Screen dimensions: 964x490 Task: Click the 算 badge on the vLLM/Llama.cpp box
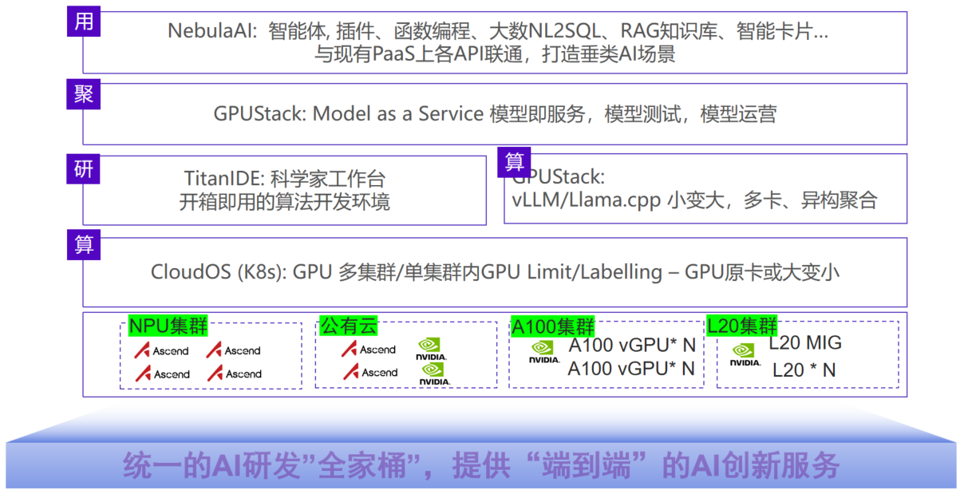click(x=514, y=162)
